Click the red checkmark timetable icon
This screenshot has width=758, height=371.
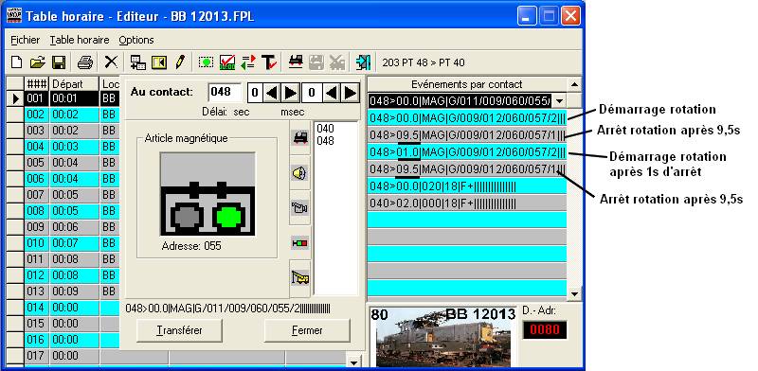point(227,62)
